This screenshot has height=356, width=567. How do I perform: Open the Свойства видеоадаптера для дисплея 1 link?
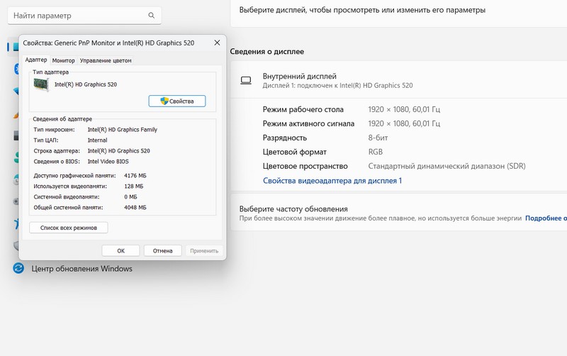332,181
